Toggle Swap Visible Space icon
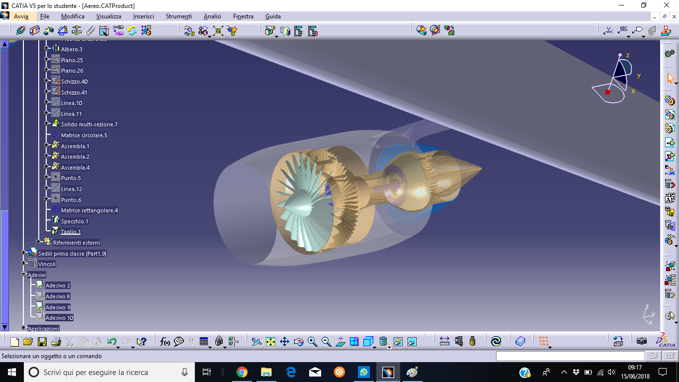This screenshot has height=382, width=679. tap(412, 342)
